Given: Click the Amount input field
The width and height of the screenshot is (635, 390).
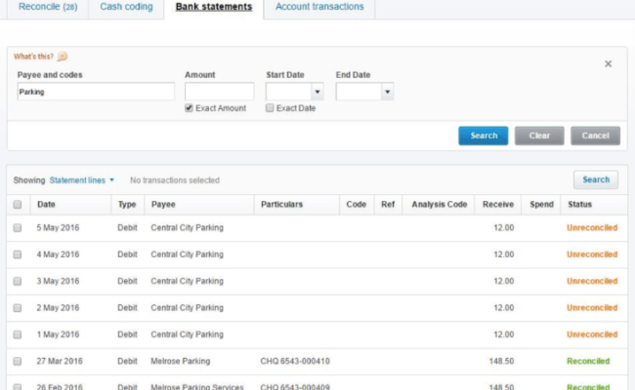Looking at the screenshot, I should [220, 92].
